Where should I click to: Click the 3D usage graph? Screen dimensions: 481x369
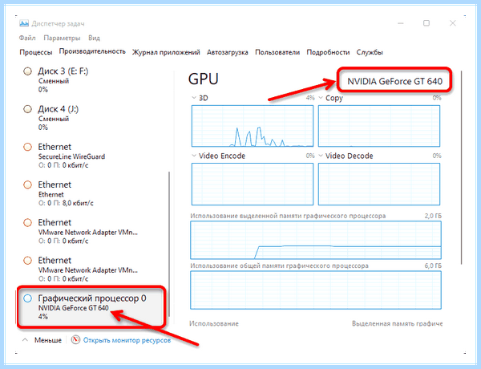pyautogui.click(x=253, y=126)
